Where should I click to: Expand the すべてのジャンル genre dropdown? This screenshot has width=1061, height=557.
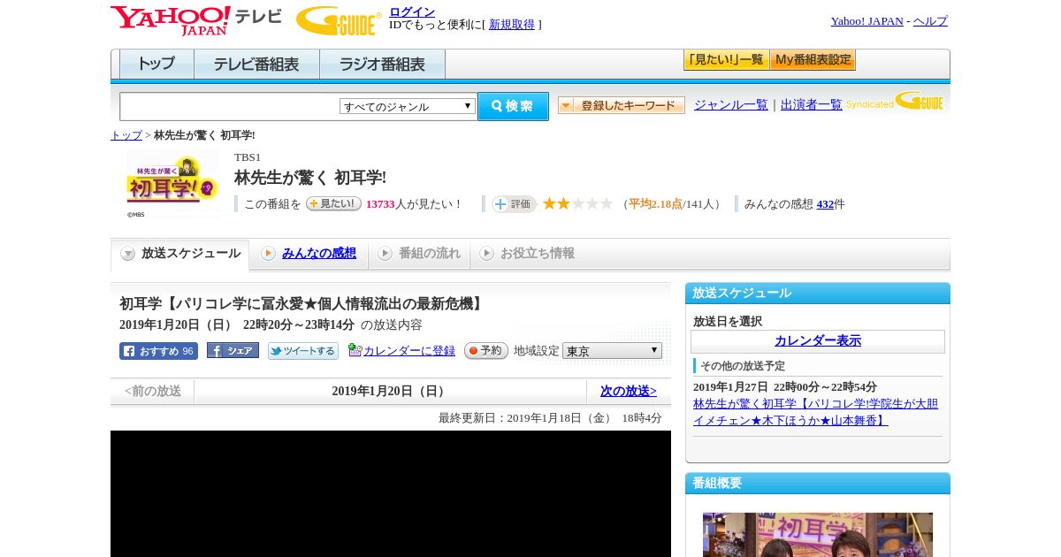coord(408,106)
